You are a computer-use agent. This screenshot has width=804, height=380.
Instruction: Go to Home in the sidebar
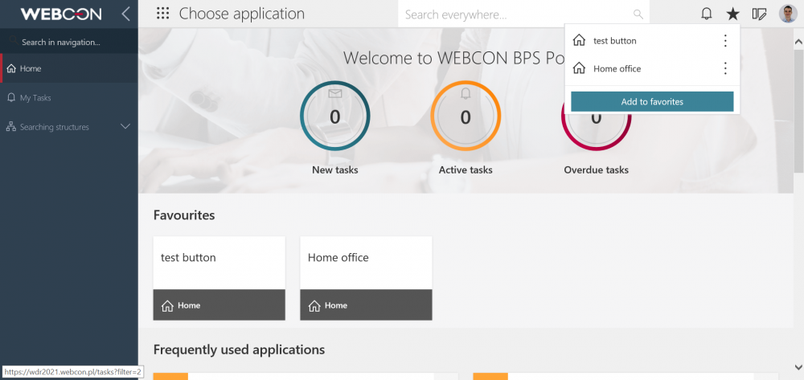coord(69,68)
